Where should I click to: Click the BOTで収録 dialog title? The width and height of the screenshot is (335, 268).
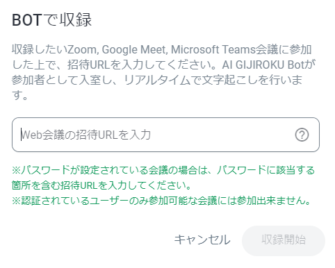point(52,19)
